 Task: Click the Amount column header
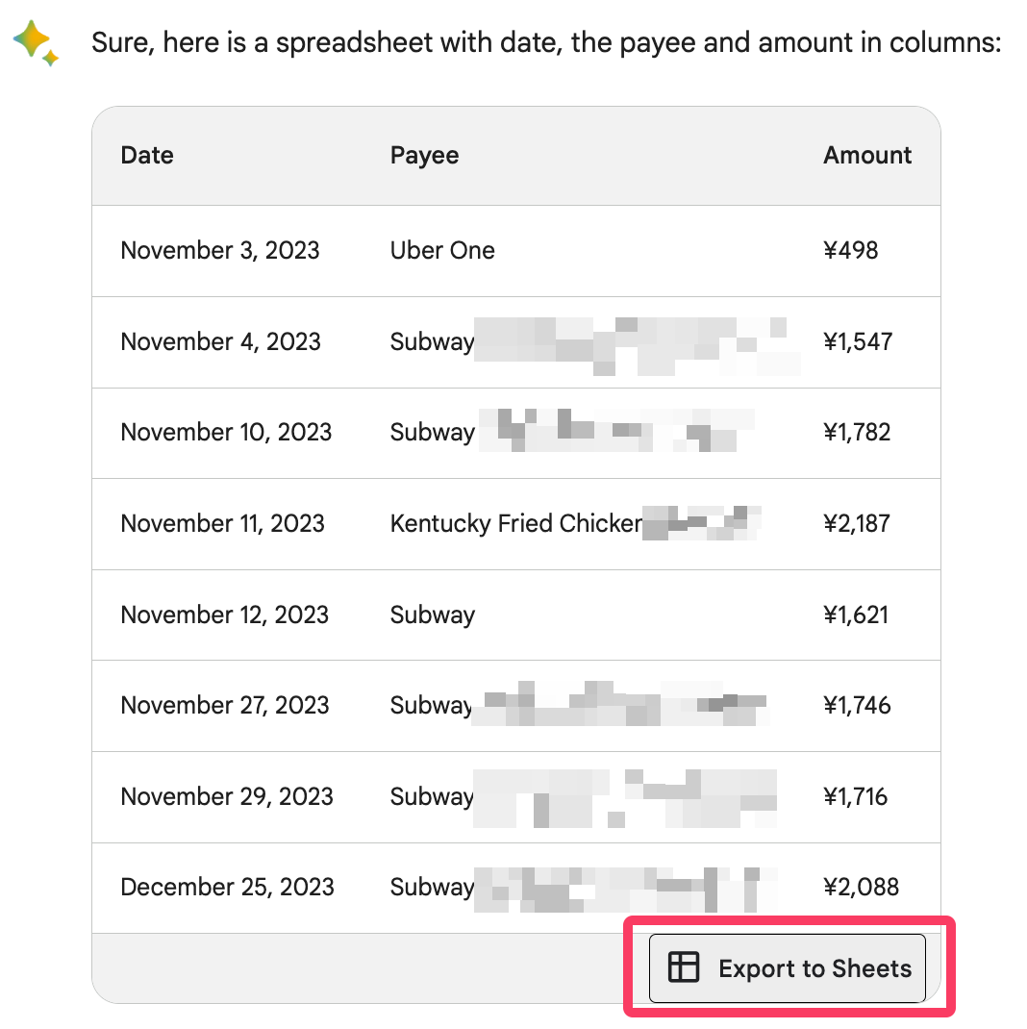[867, 156]
